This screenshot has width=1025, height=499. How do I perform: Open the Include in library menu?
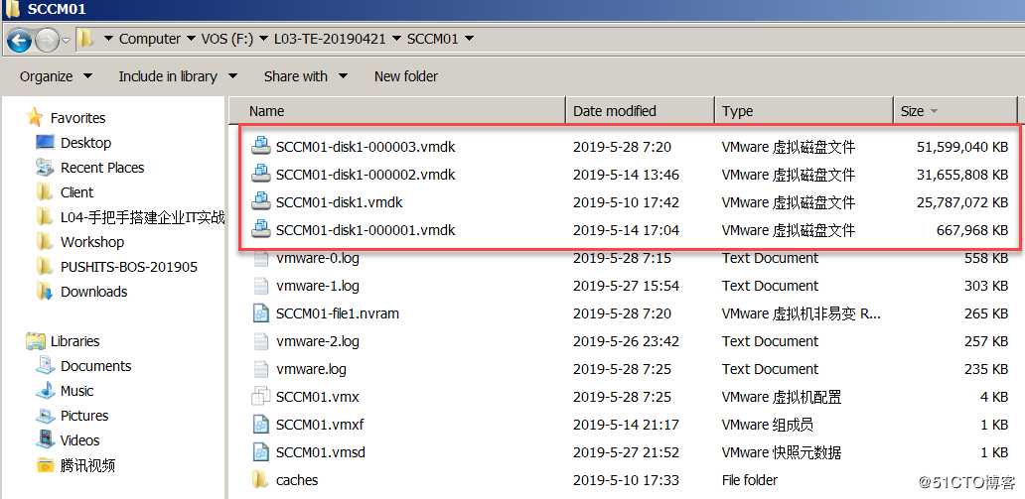pyautogui.click(x=178, y=76)
